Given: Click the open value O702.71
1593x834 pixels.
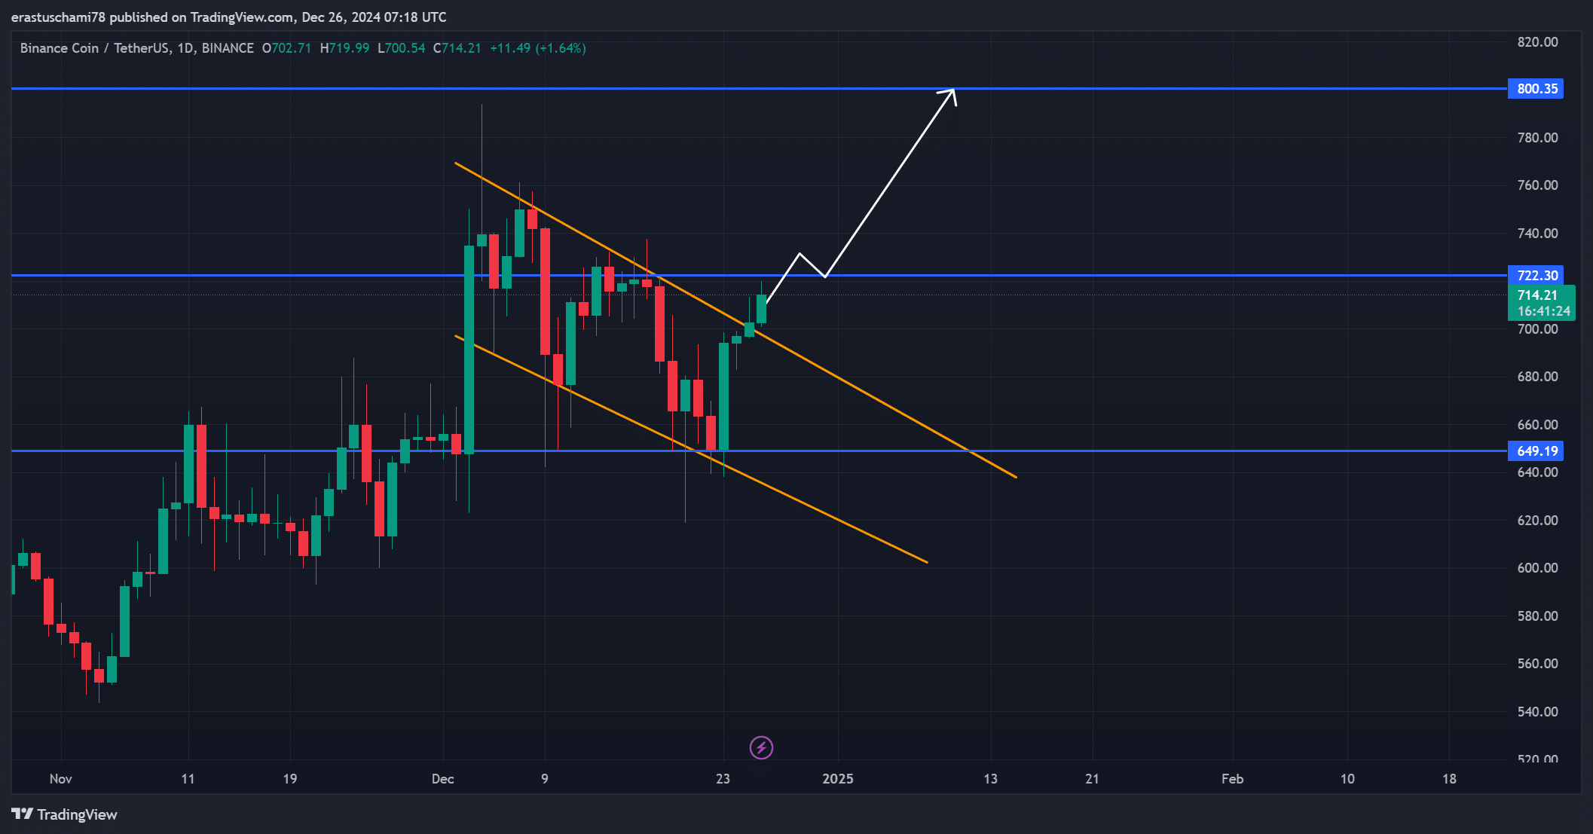Looking at the screenshot, I should coord(286,48).
